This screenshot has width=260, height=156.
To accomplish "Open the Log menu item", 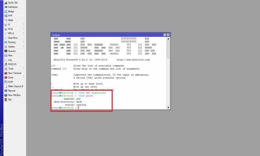I will click(x=10, y=60).
